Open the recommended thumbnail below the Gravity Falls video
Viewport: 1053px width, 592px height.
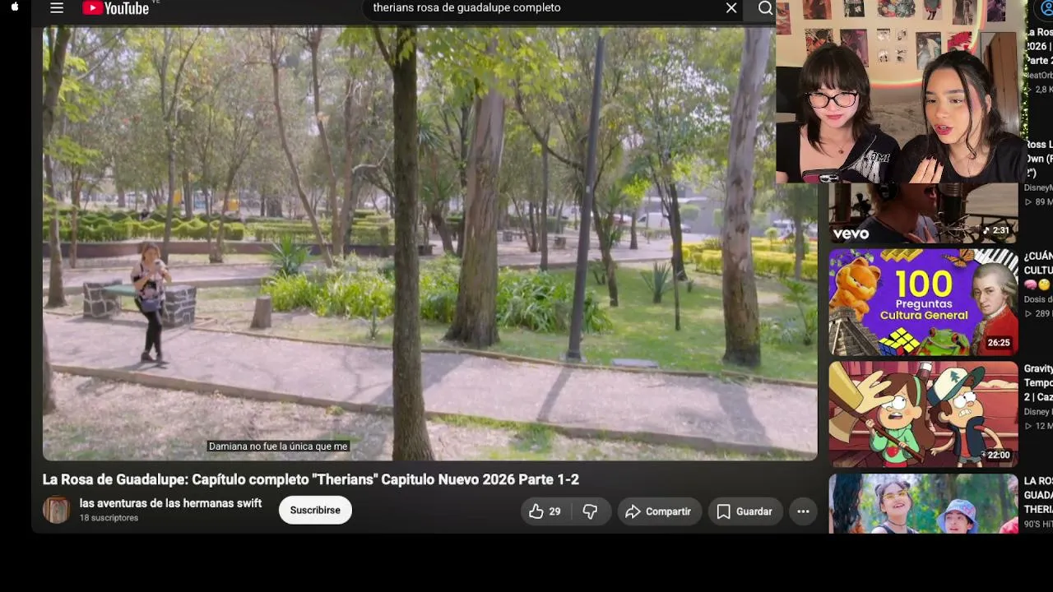tap(923, 503)
